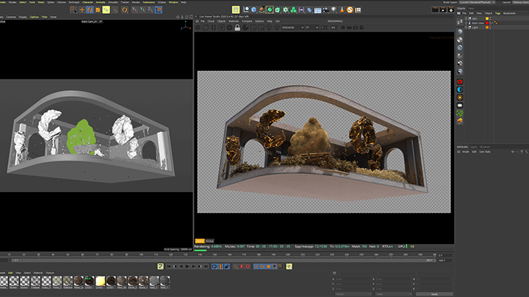
Task: Click the yellow highlighted render view icon
Action: pos(236,10)
